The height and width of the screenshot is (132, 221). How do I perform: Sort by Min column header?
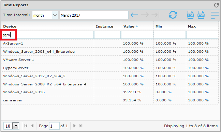coord(170,26)
